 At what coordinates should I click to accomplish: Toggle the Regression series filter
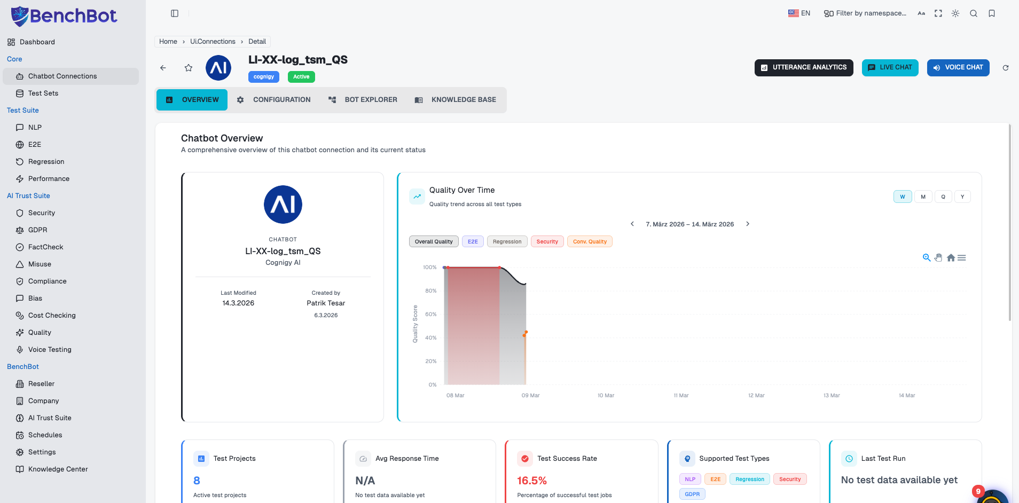(x=507, y=241)
